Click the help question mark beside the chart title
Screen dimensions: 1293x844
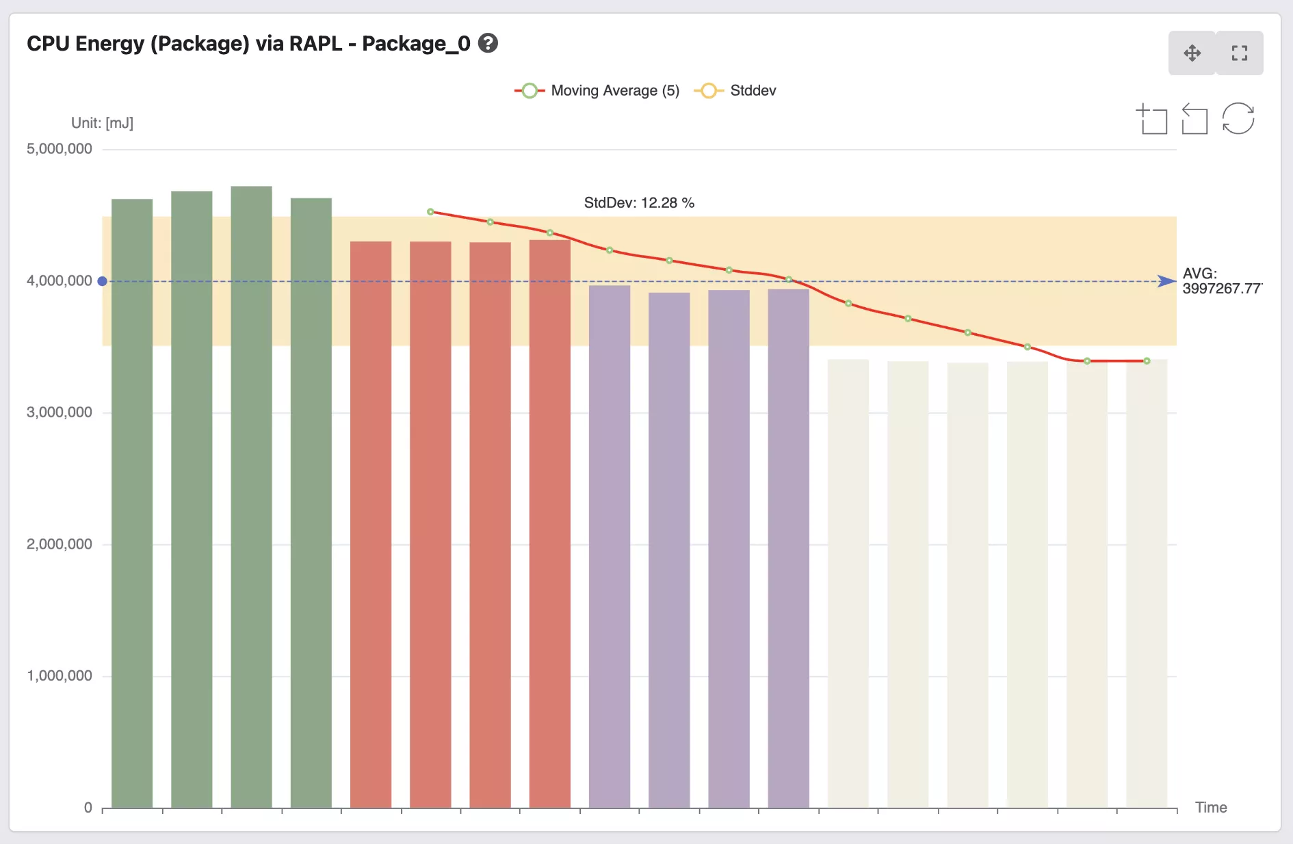point(488,43)
